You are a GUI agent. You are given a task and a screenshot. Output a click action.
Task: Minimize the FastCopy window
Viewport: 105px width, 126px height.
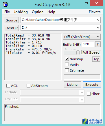pyautogui.click(x=78, y=4)
